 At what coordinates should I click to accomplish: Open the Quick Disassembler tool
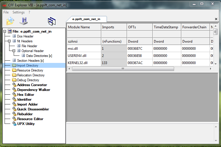coord(33,109)
